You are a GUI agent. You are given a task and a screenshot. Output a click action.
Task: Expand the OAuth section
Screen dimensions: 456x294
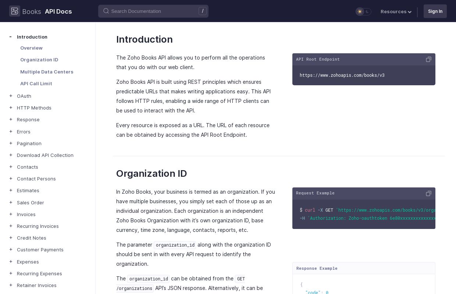[11, 96]
